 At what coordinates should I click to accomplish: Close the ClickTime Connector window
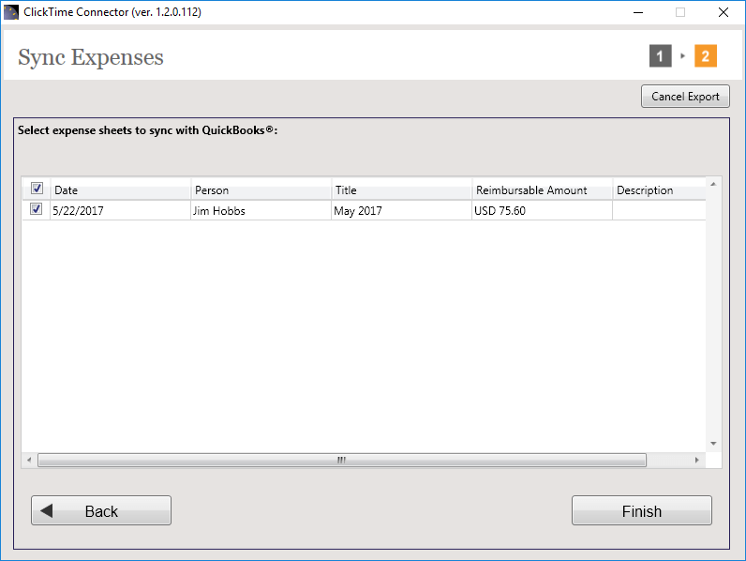pos(724,12)
